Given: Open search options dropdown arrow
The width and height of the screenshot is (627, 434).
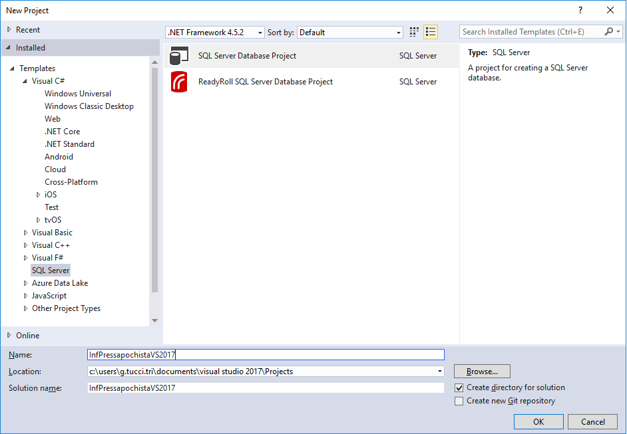Looking at the screenshot, I should coord(618,31).
